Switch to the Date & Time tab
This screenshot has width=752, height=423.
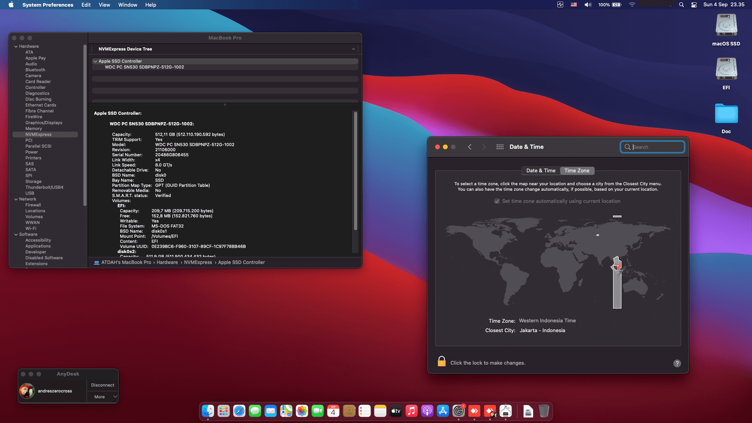pyautogui.click(x=540, y=170)
